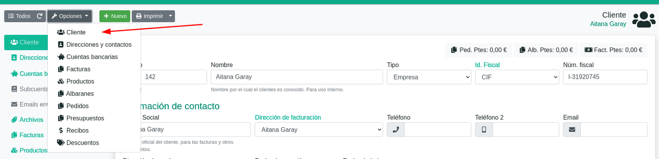Click Alb. Ptes: 0,00 € button
Viewport: 659px width, 159px height.
point(546,50)
